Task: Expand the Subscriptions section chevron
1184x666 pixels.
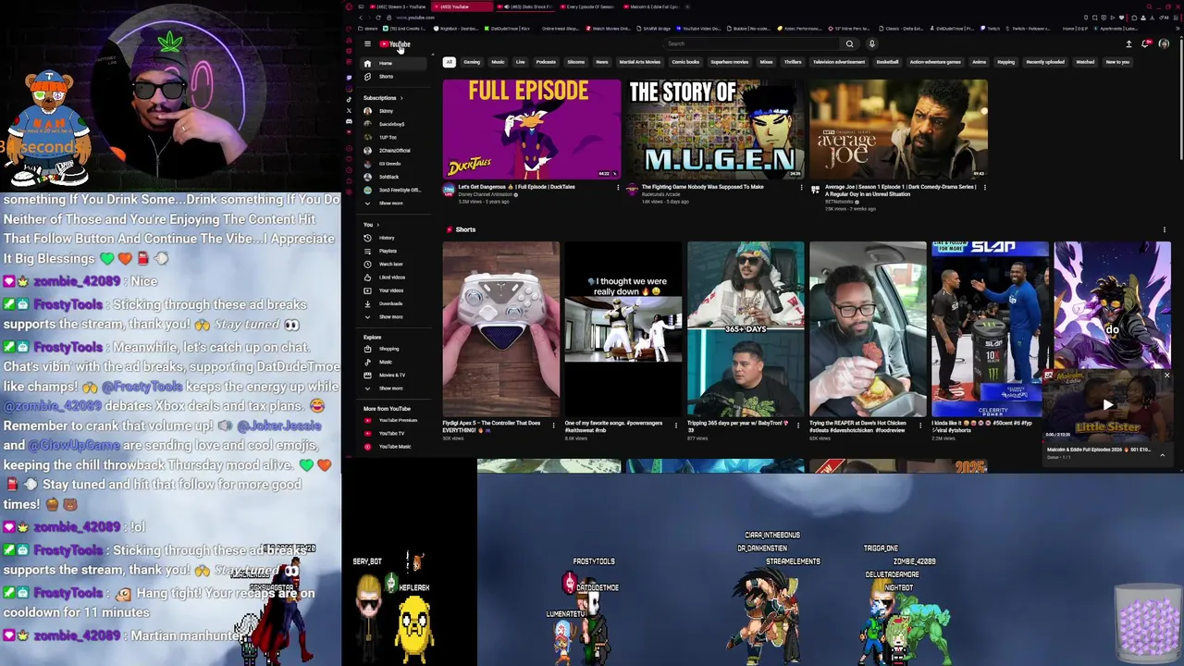Action: (x=401, y=98)
